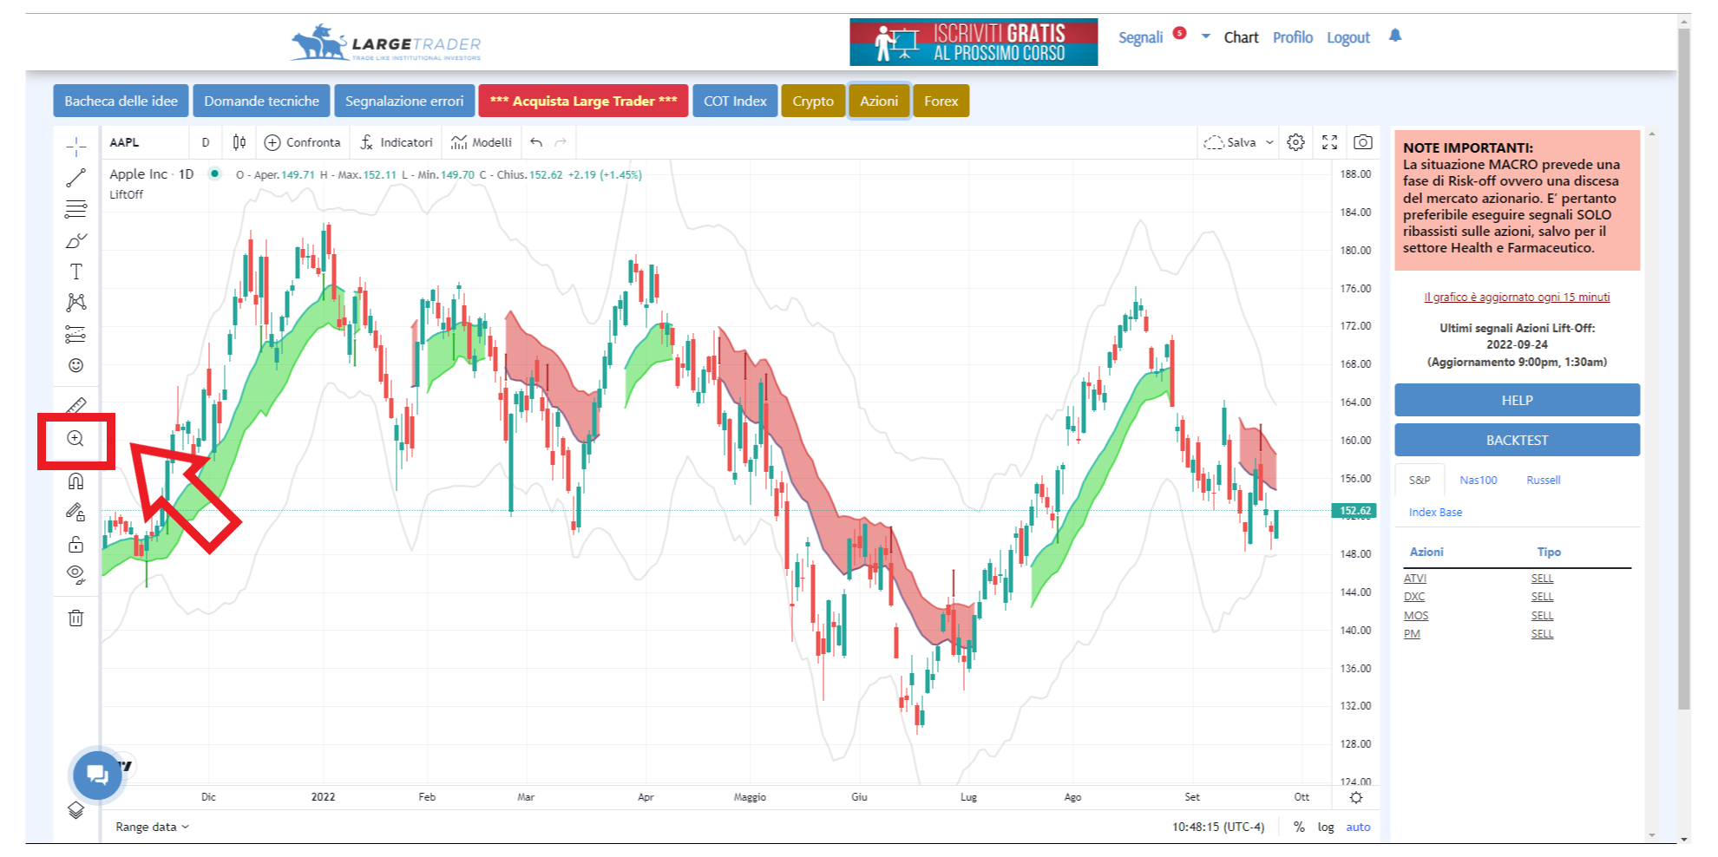Click the Logout link
Viewport: 1718px width, 857px height.
(1348, 37)
